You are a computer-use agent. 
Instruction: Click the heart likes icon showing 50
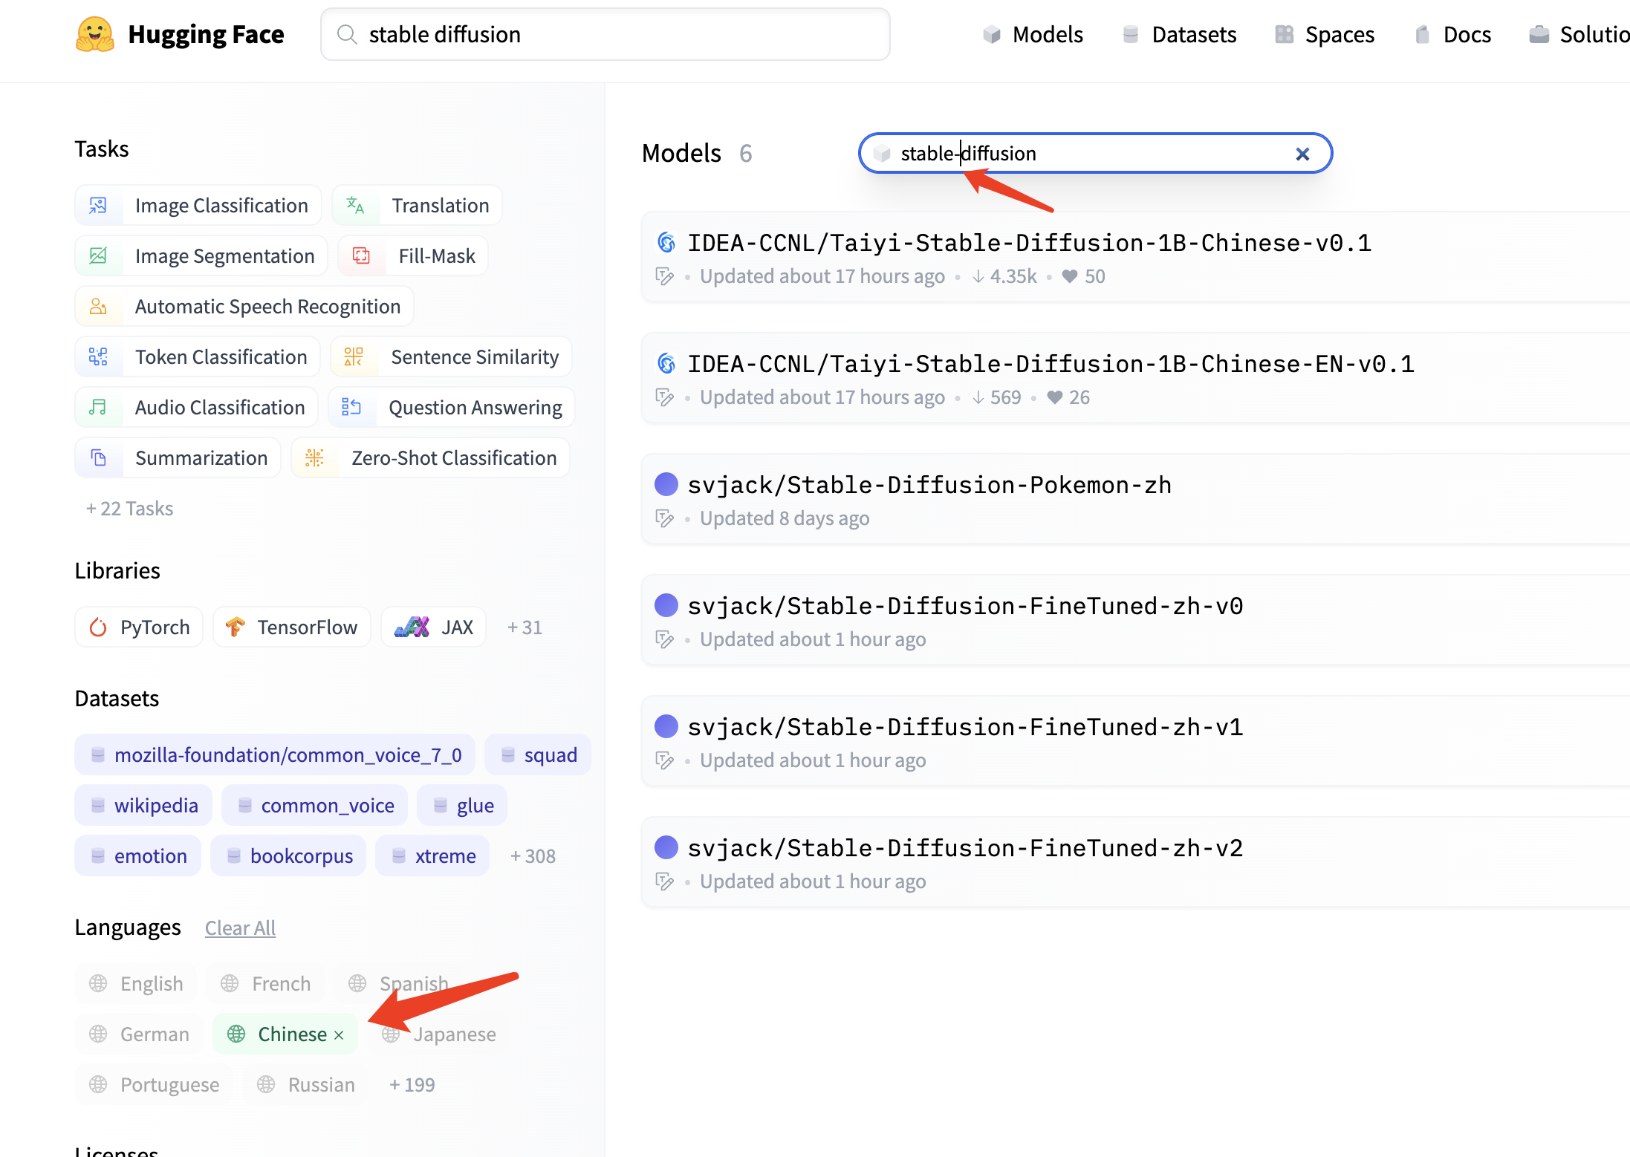click(1070, 276)
